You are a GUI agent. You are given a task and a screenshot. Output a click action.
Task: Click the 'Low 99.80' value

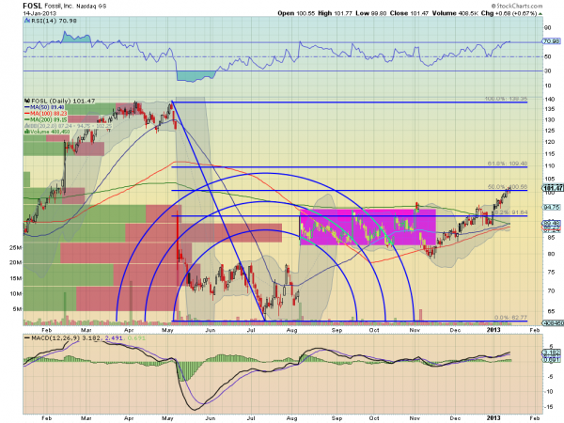tap(371, 13)
